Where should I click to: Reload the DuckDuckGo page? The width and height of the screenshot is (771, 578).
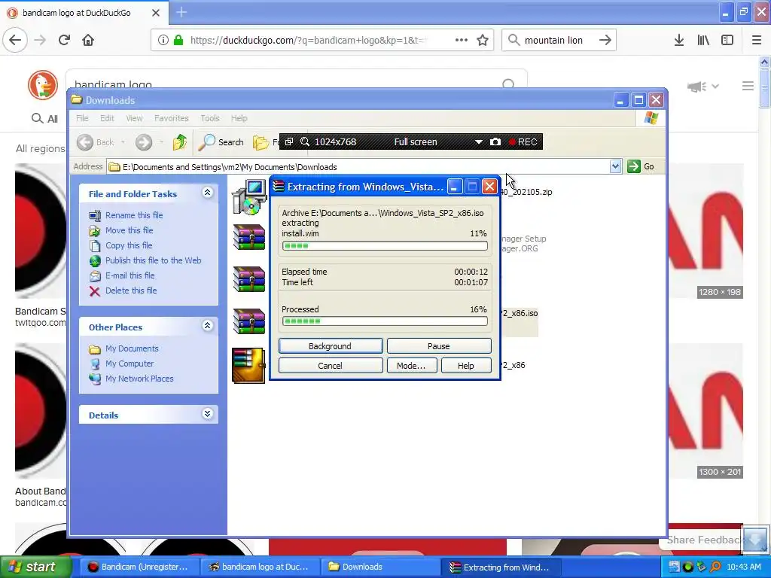(65, 40)
